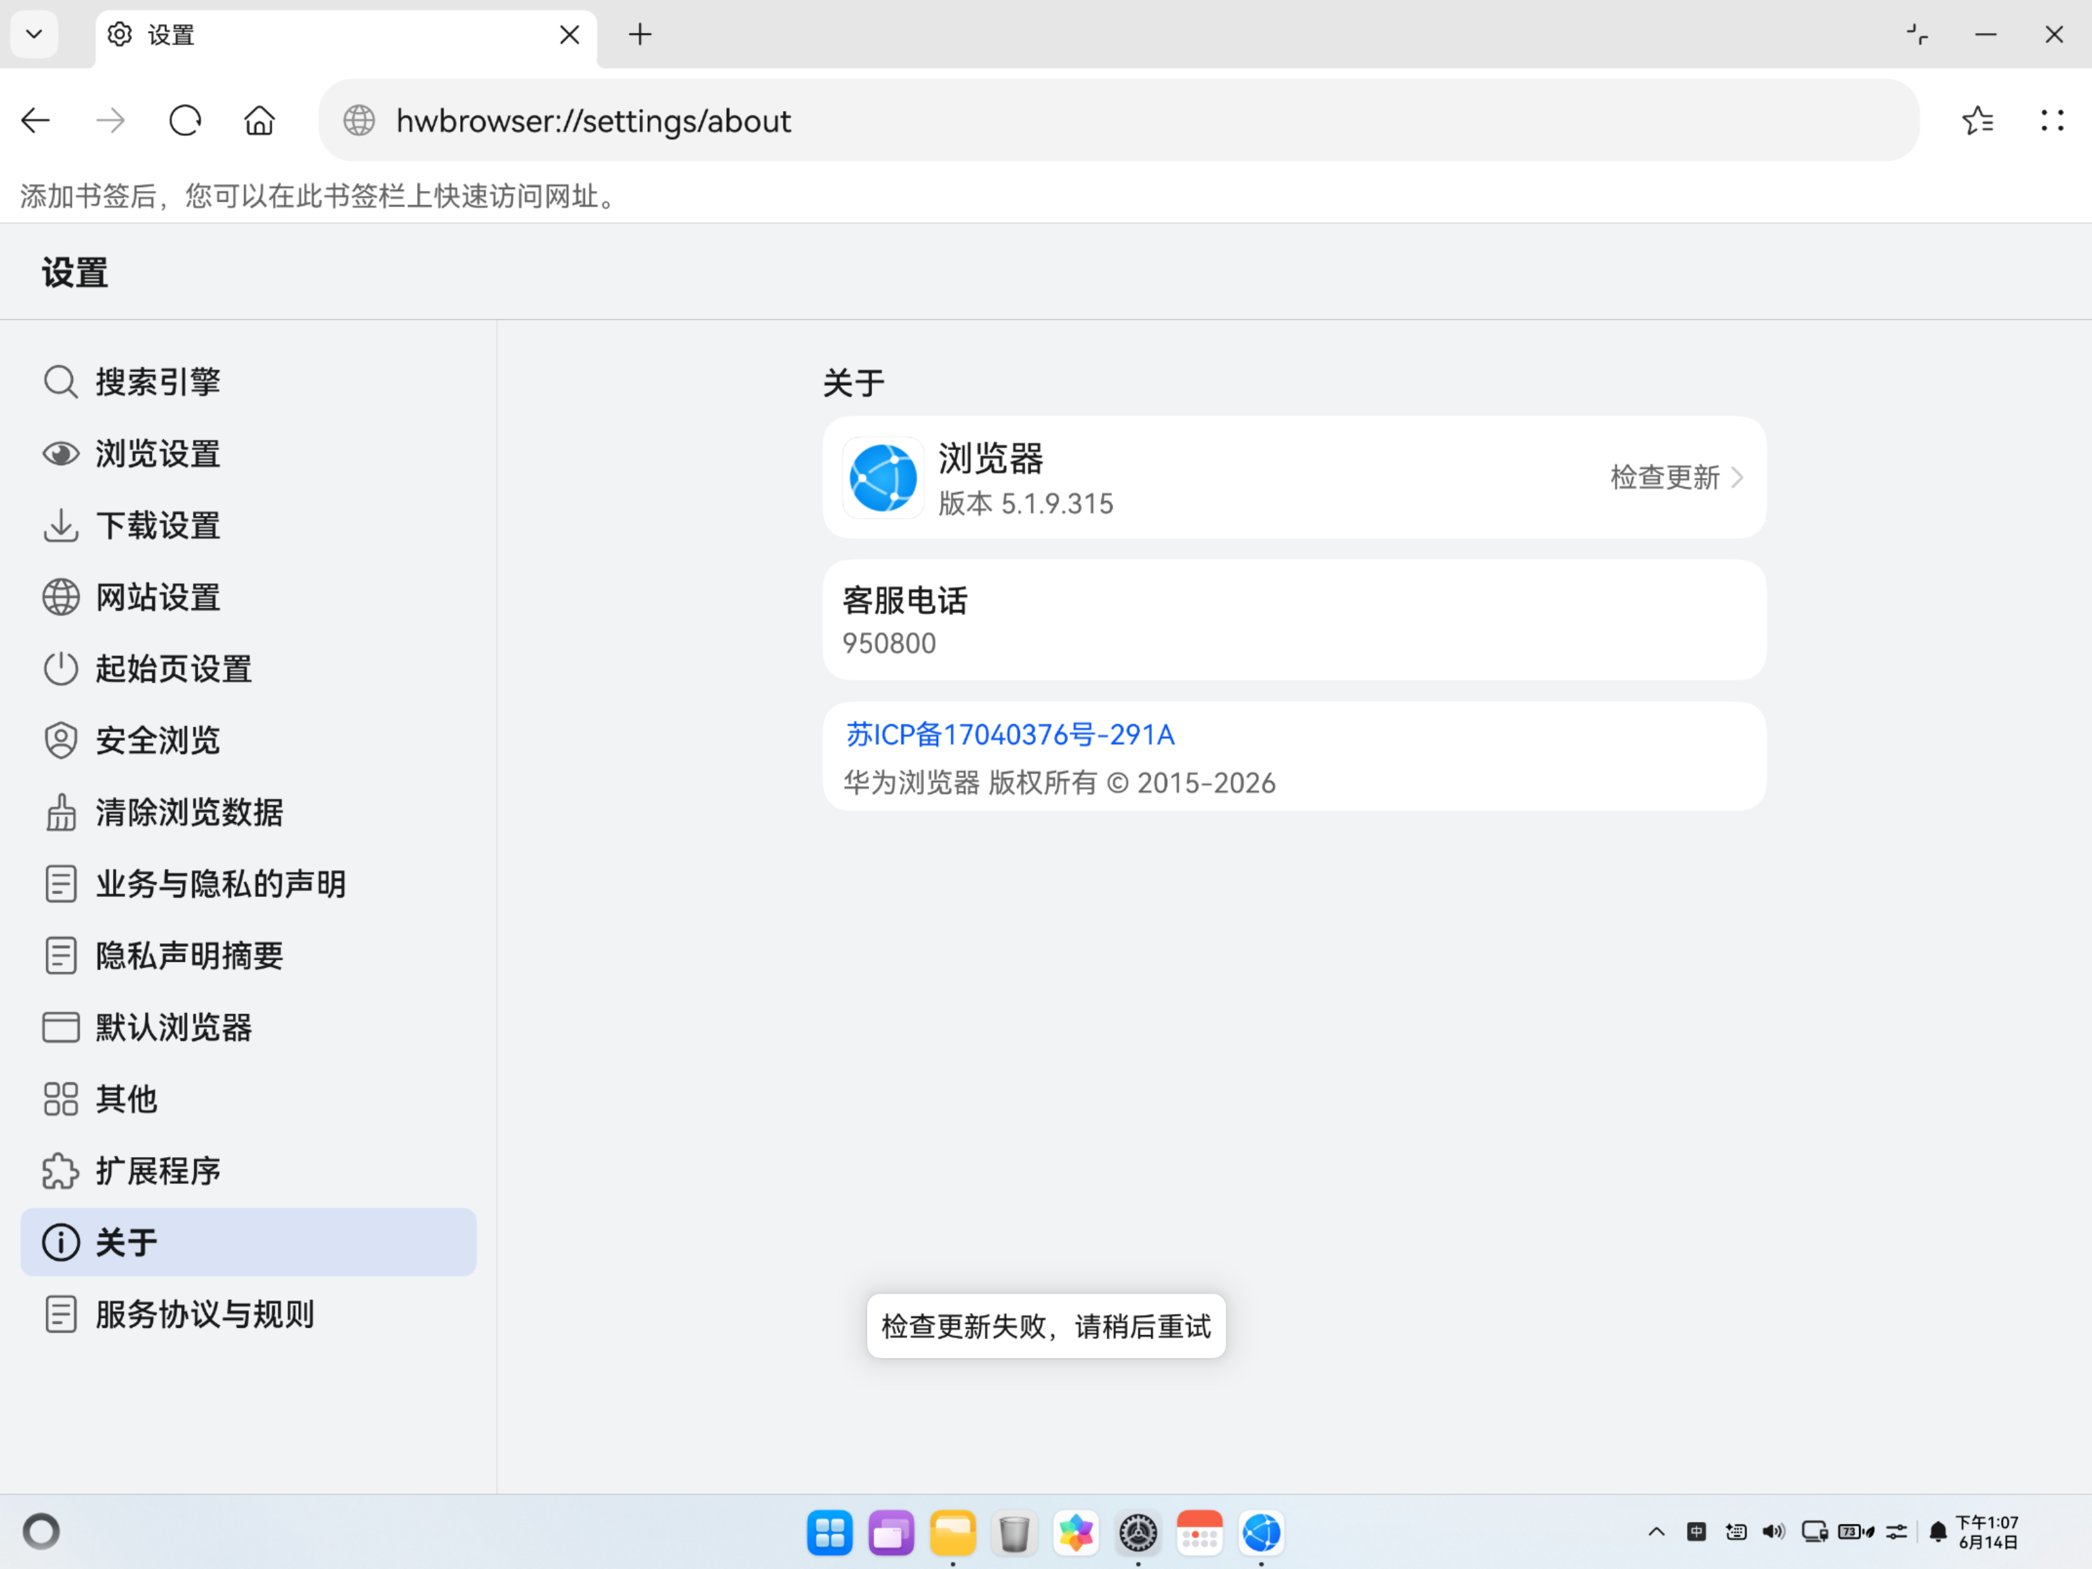Open the control panel sliders tray icon
This screenshot has height=1569, width=2092.
point(1897,1531)
